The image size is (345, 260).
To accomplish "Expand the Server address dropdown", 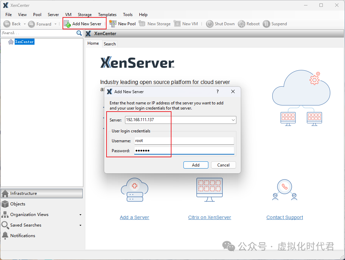I will click(233, 120).
